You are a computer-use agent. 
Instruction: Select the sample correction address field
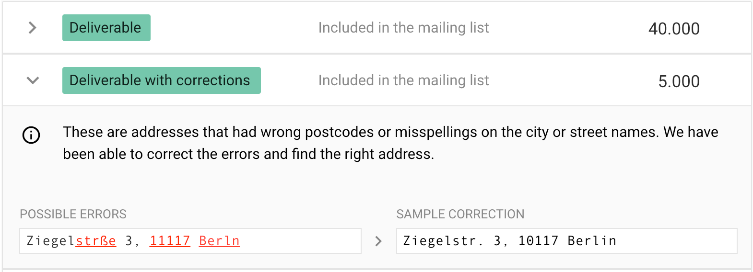pos(567,241)
